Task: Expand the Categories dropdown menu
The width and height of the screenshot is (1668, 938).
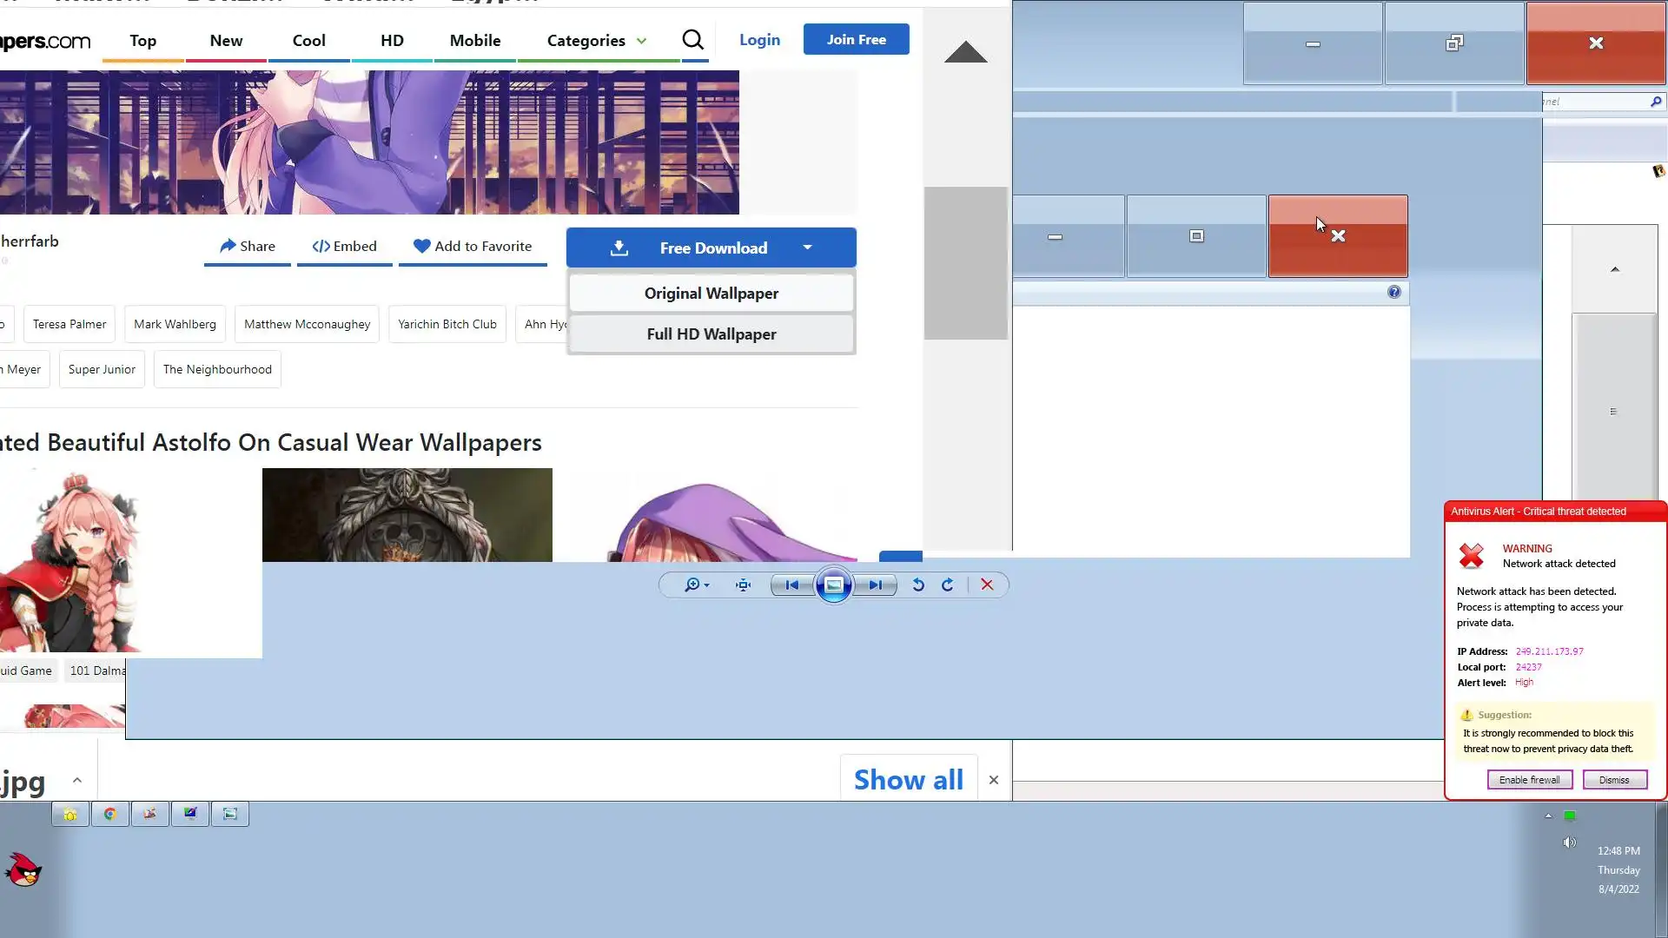Action: [x=596, y=41]
